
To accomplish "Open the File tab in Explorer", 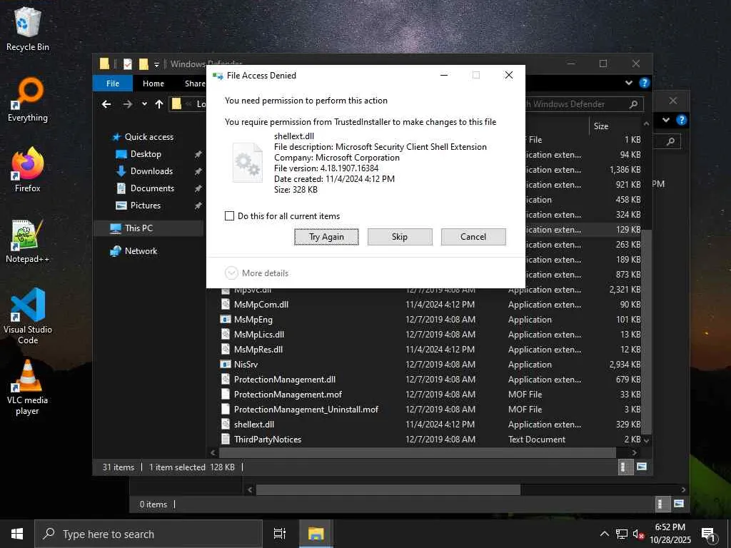I will pos(113,83).
